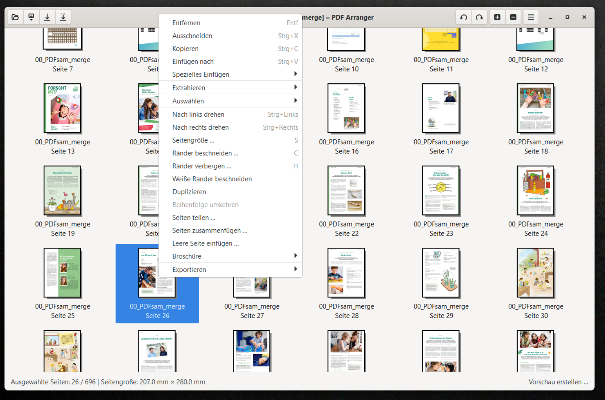
Task: Click Vorschau erstellen status text
Action: [558, 382]
